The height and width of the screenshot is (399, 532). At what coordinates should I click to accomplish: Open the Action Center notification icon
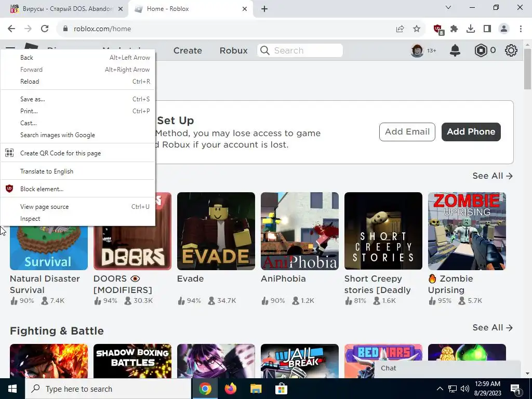click(x=515, y=389)
